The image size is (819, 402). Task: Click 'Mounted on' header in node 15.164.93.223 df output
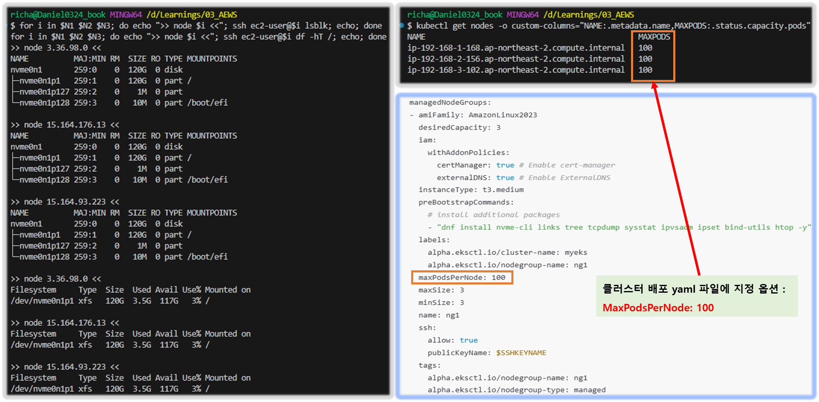coord(228,378)
